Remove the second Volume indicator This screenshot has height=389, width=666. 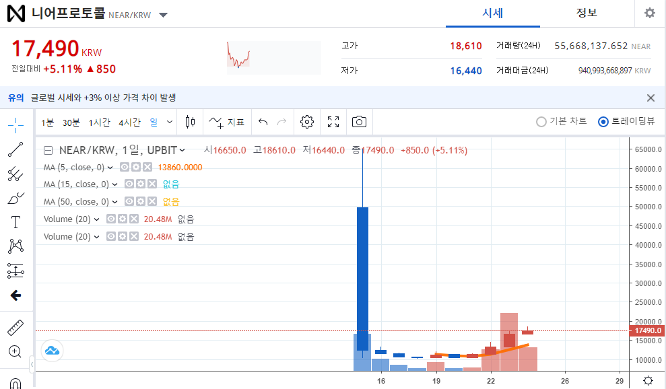click(134, 236)
